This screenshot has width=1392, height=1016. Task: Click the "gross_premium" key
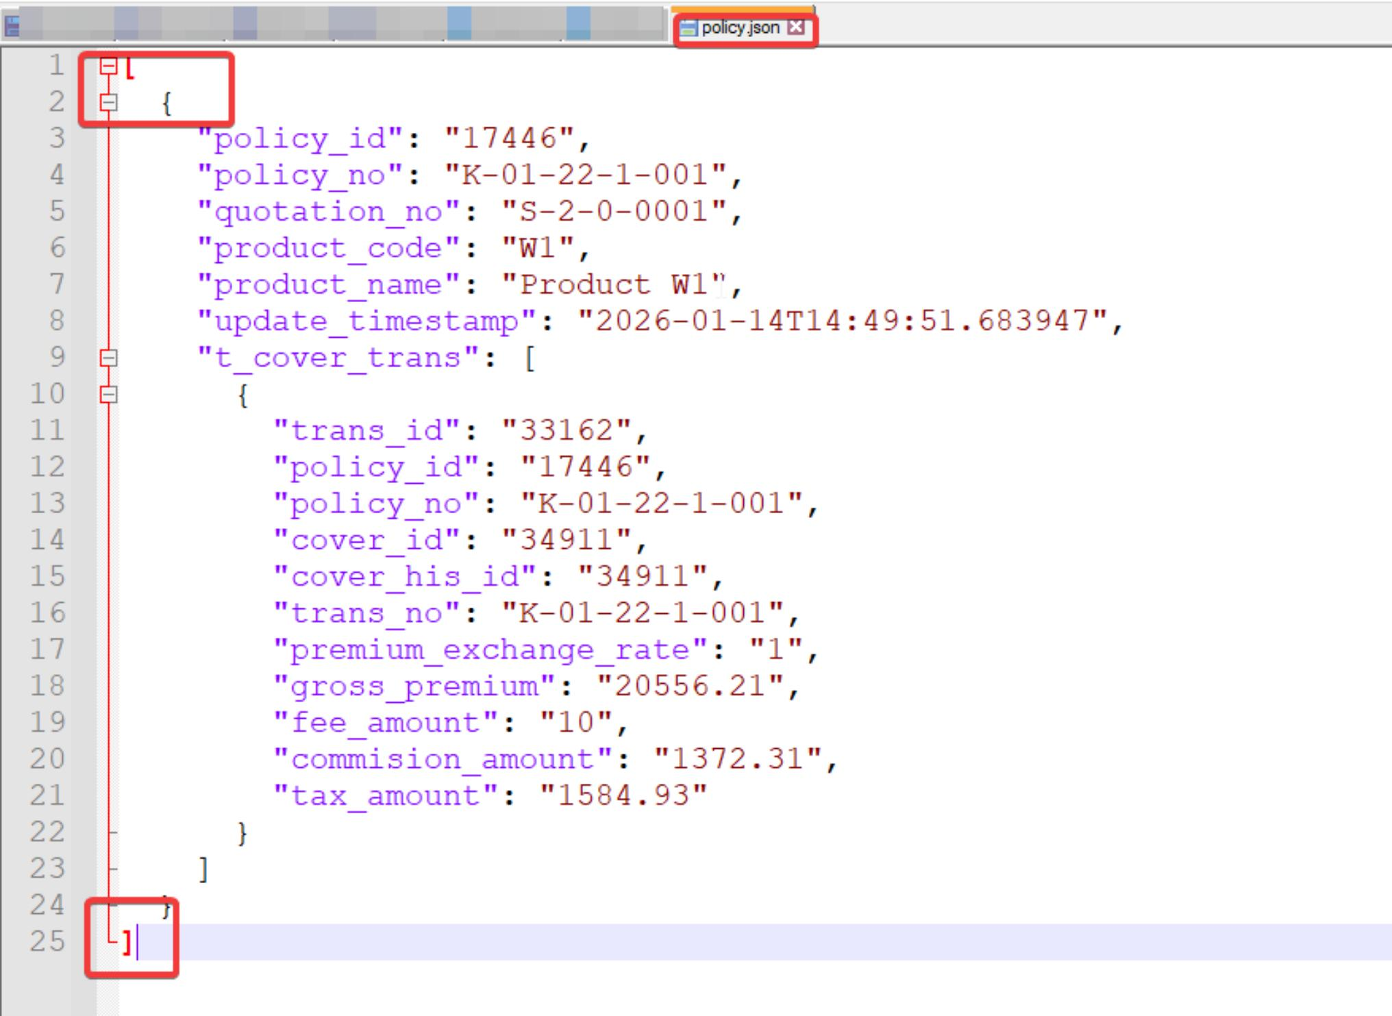pyautogui.click(x=414, y=686)
